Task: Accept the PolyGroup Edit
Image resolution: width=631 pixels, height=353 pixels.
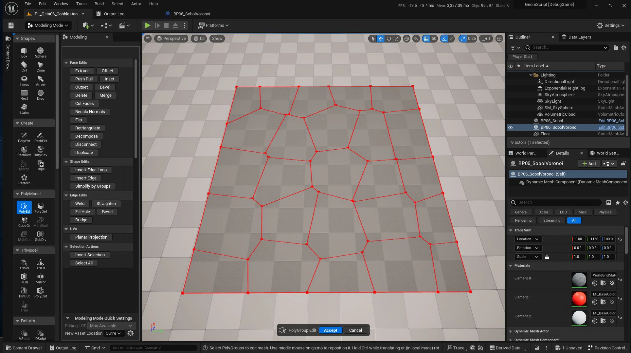Action: tap(331, 330)
